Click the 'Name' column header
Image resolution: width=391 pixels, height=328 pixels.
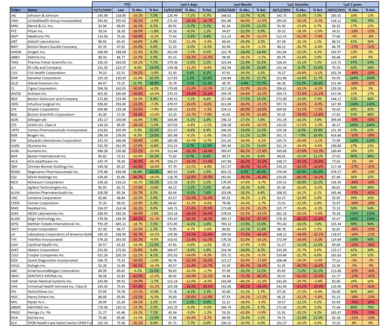[59, 10]
